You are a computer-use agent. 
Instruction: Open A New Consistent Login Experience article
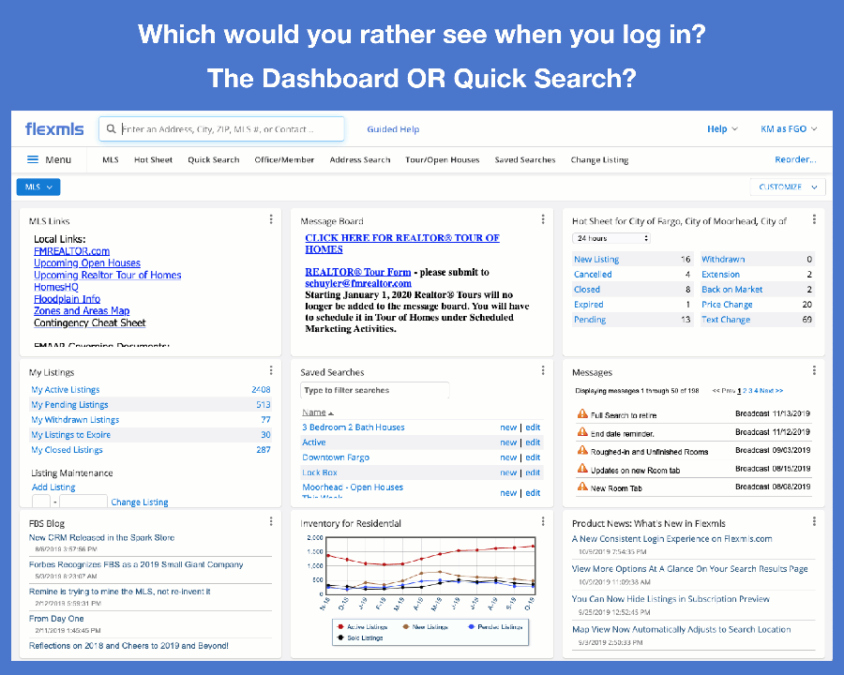(671, 539)
